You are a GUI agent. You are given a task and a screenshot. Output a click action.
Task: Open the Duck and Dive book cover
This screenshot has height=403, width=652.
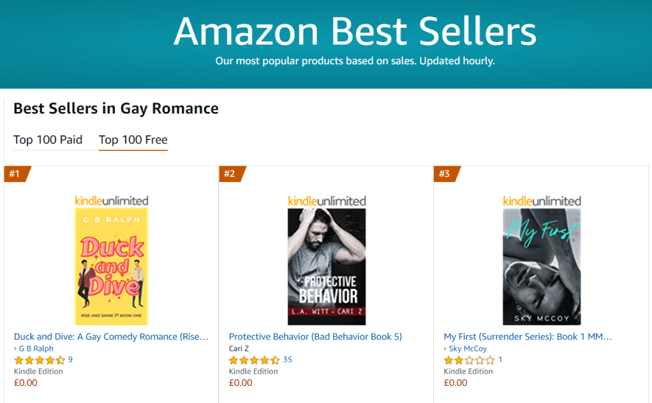tap(112, 266)
